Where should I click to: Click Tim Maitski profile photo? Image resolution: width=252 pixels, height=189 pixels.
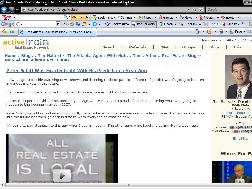point(238,77)
